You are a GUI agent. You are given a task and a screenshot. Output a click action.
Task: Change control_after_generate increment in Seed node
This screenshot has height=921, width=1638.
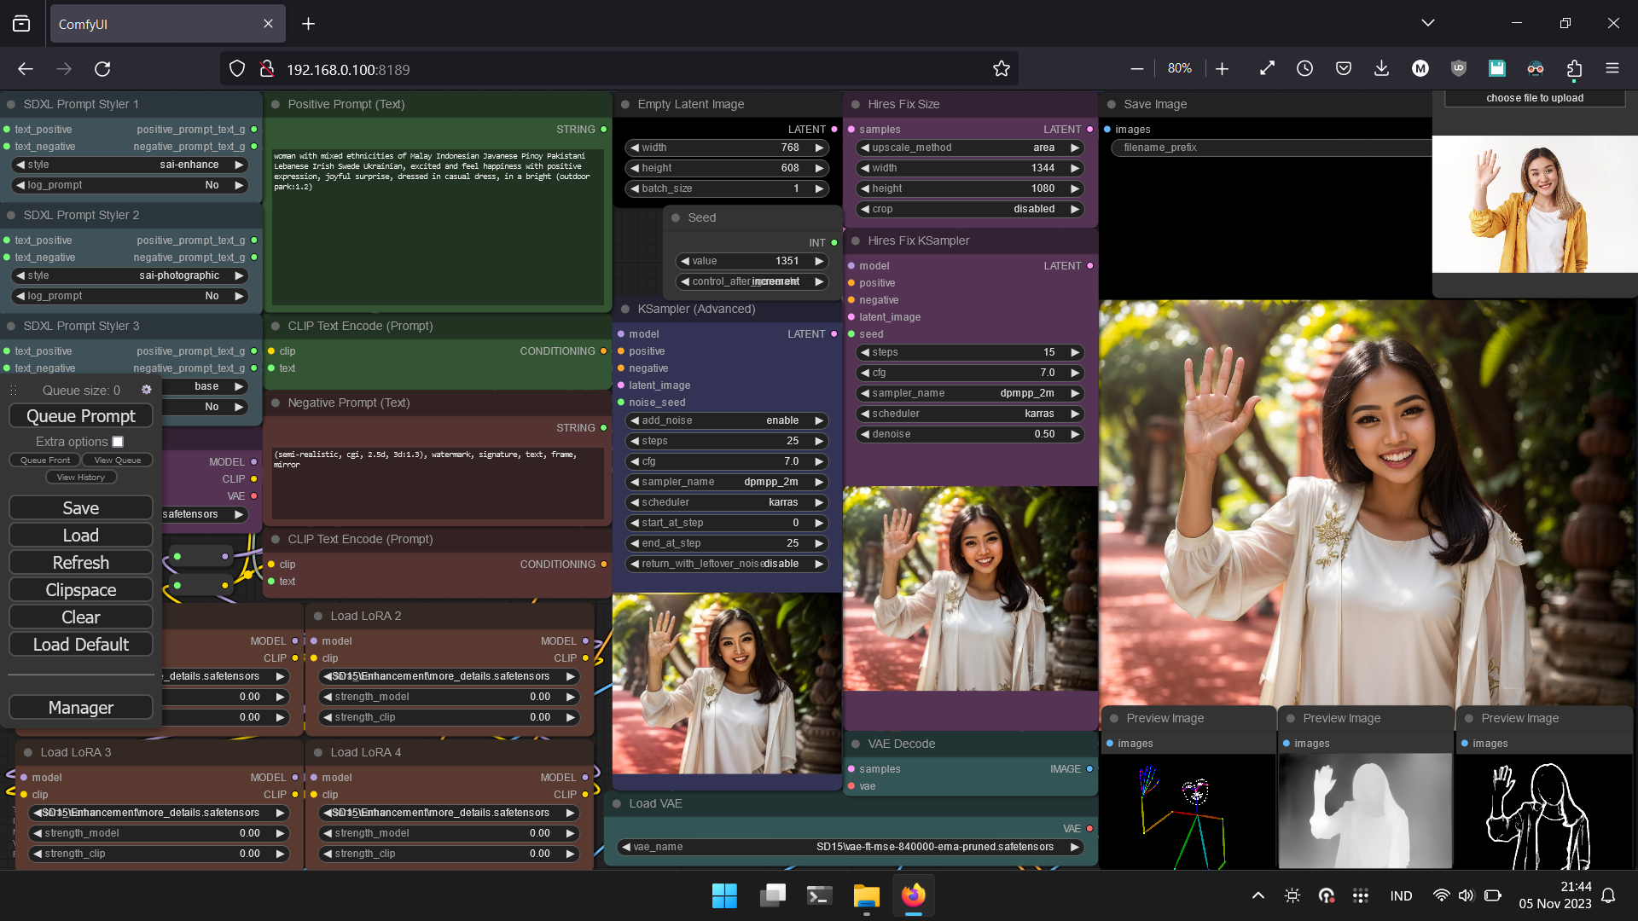[x=752, y=281]
